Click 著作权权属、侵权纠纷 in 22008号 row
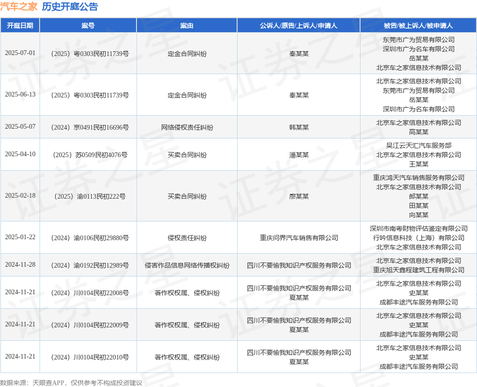Viewport: 477px width, 387px height. pos(187,293)
